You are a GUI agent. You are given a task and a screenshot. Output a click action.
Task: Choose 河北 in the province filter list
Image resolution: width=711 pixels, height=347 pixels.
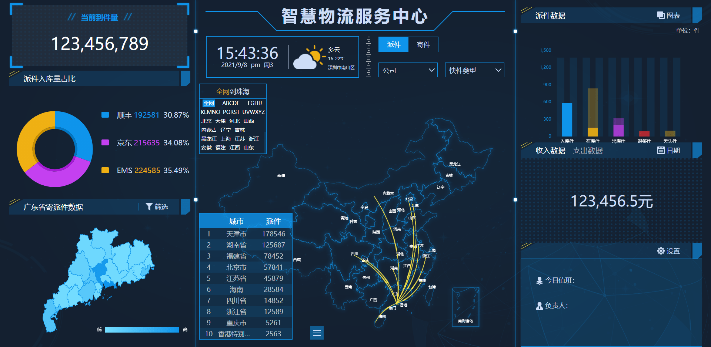pos(234,121)
